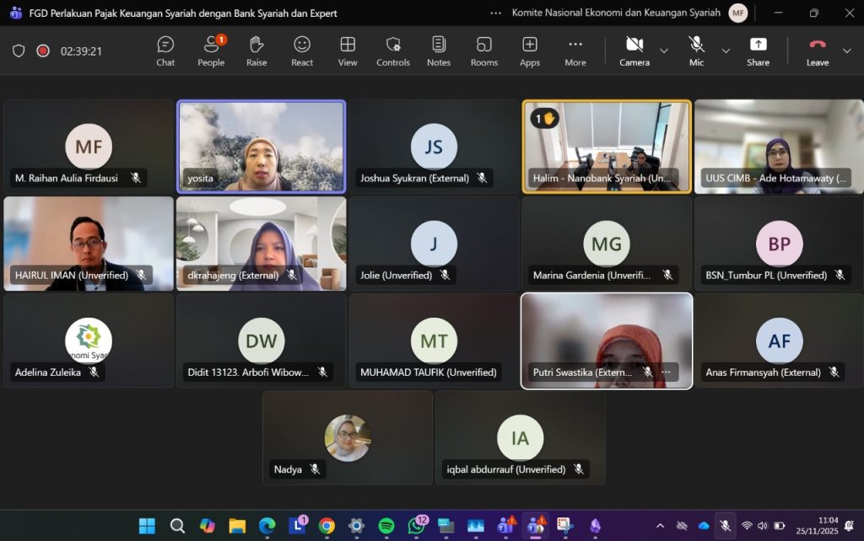Viewport: 864px width, 541px height.
Task: Turn on the Camera
Action: click(x=634, y=51)
